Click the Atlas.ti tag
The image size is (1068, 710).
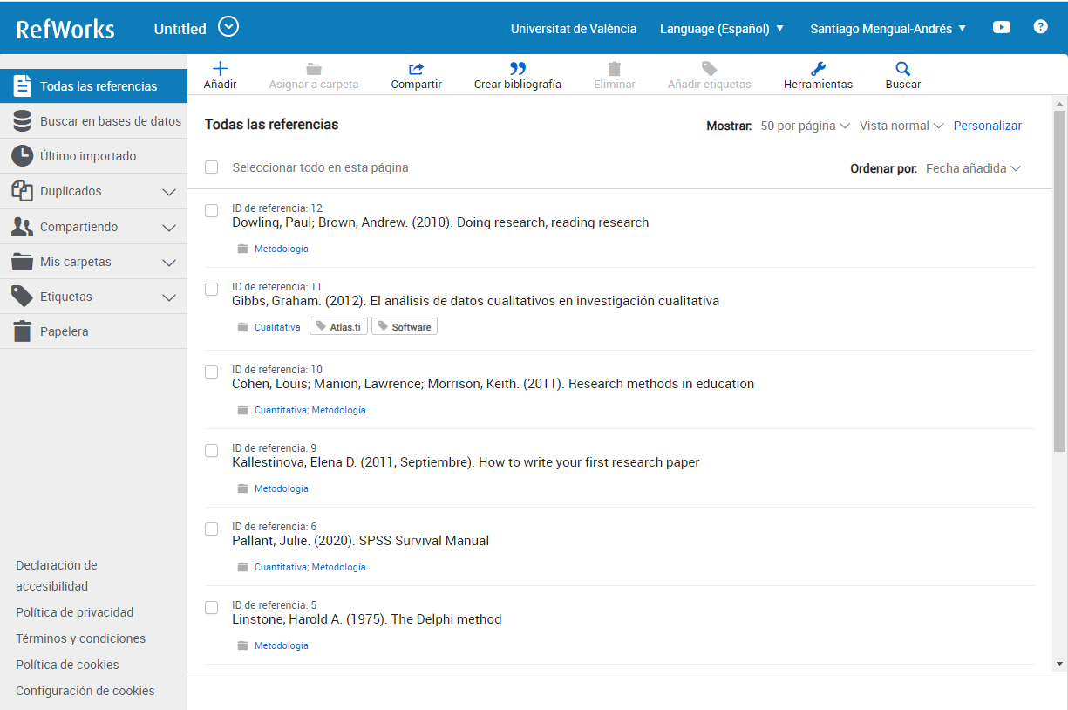pyautogui.click(x=339, y=327)
